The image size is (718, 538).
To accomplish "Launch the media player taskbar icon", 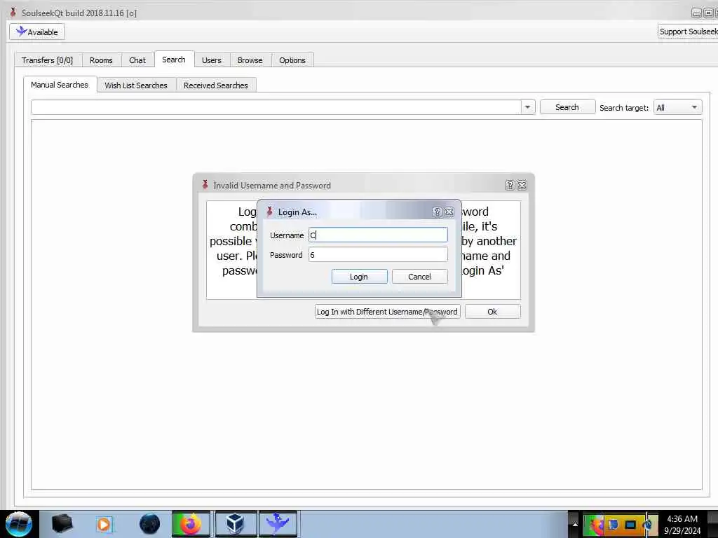I will (104, 524).
